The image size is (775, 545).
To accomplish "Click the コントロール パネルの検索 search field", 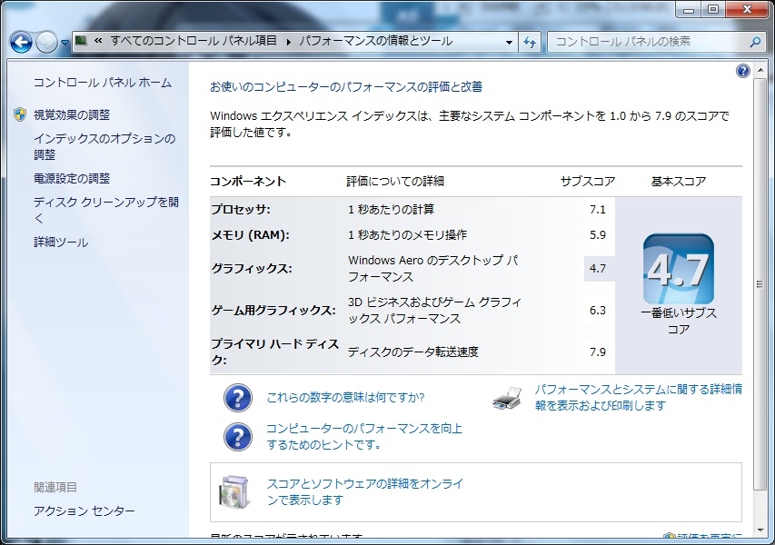I will (x=645, y=42).
